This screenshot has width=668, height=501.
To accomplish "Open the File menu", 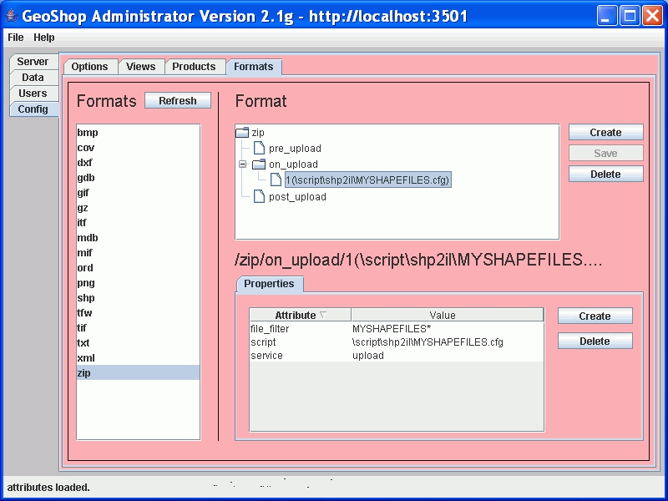I will [16, 38].
